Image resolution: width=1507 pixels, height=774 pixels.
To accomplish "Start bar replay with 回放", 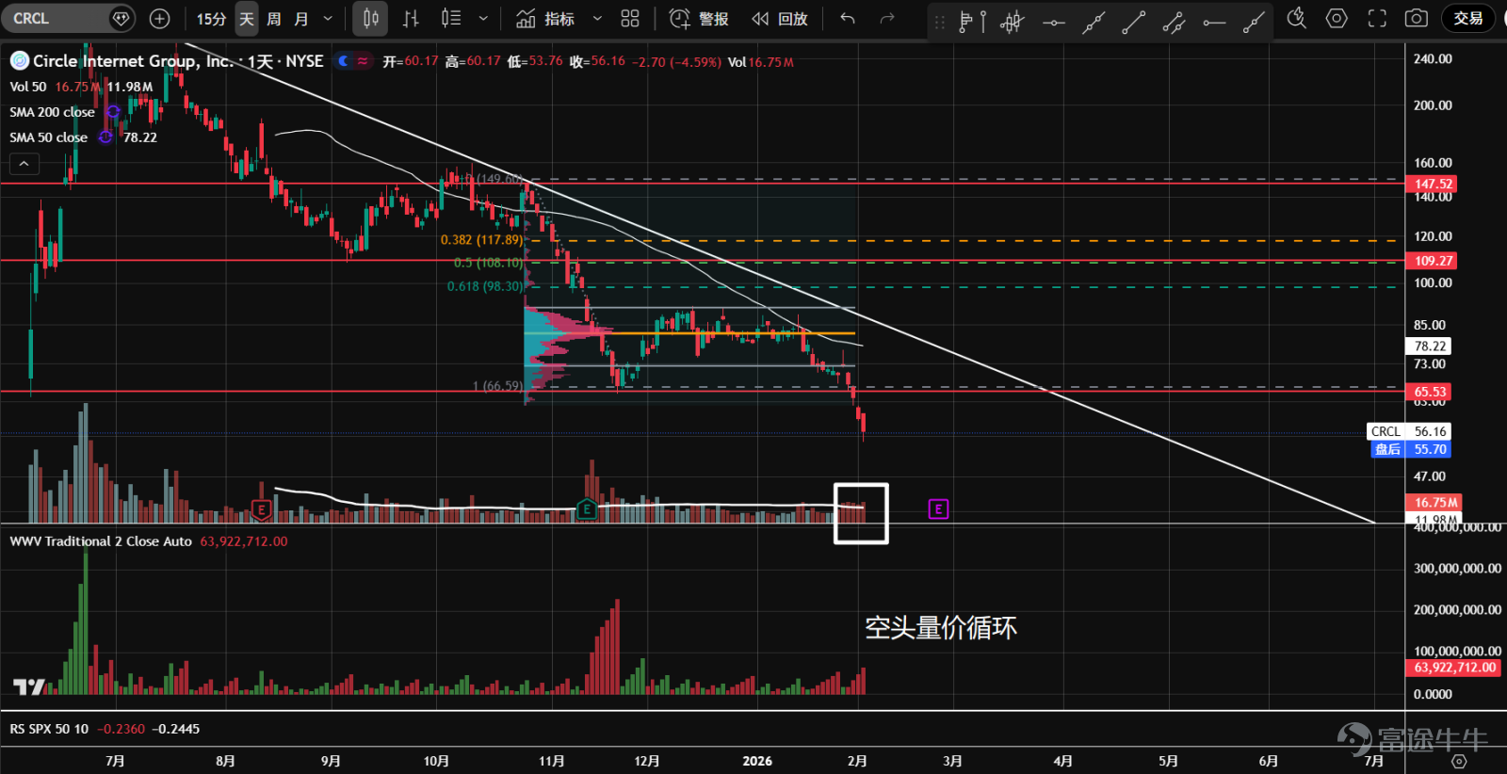I will (x=780, y=19).
